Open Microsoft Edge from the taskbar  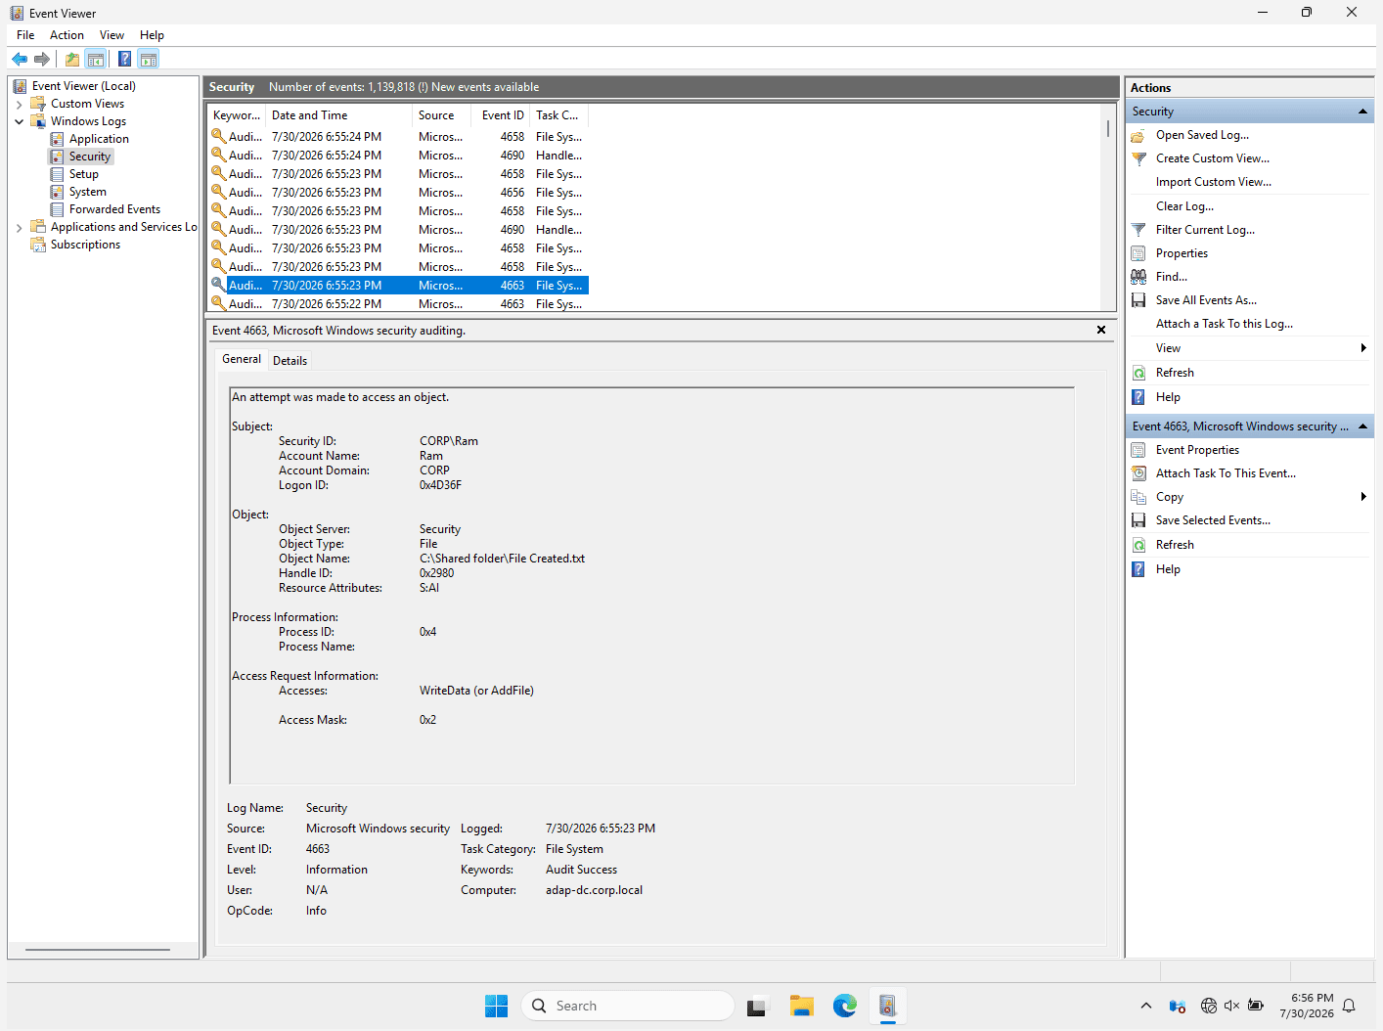845,1006
